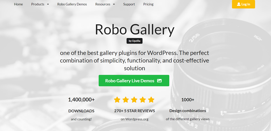Image resolution: width=271 pixels, height=131 pixels.
Task: Click the user icon in Log in button
Action: click(x=239, y=4)
